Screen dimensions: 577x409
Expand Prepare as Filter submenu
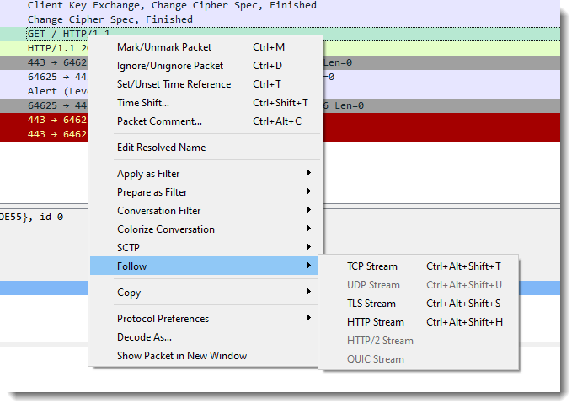coord(152,192)
